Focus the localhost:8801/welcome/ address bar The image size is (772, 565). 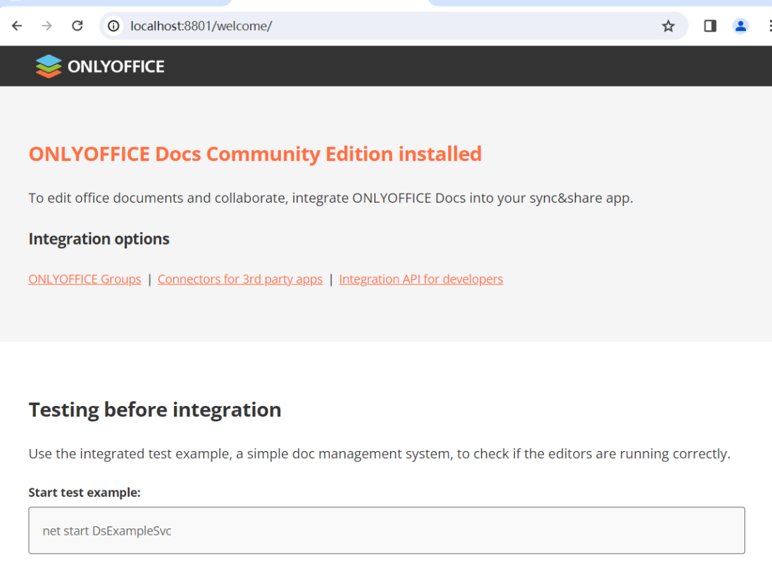click(352, 26)
